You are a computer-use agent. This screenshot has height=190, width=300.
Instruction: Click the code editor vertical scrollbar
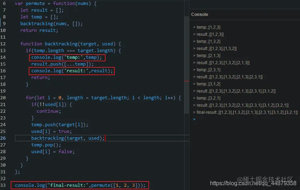(187, 65)
